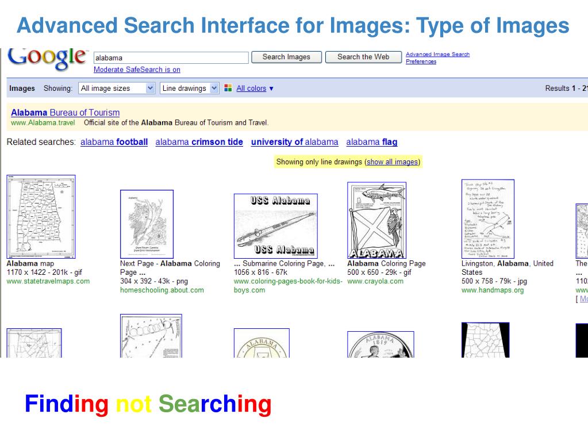Click the www.Alabama.travel address text
The image size is (588, 441).
[x=43, y=122]
